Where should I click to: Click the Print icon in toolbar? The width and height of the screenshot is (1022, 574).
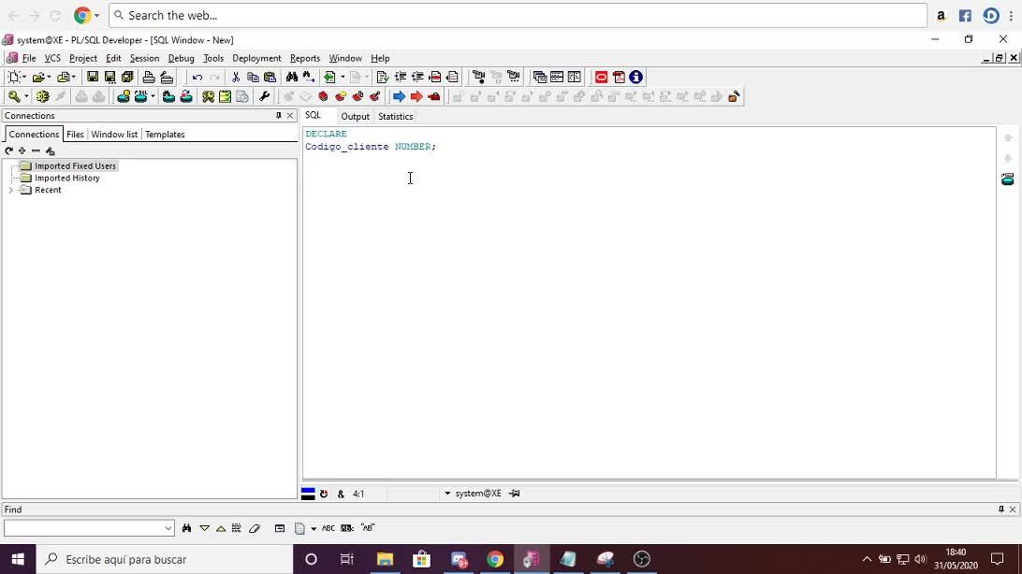coord(149,78)
